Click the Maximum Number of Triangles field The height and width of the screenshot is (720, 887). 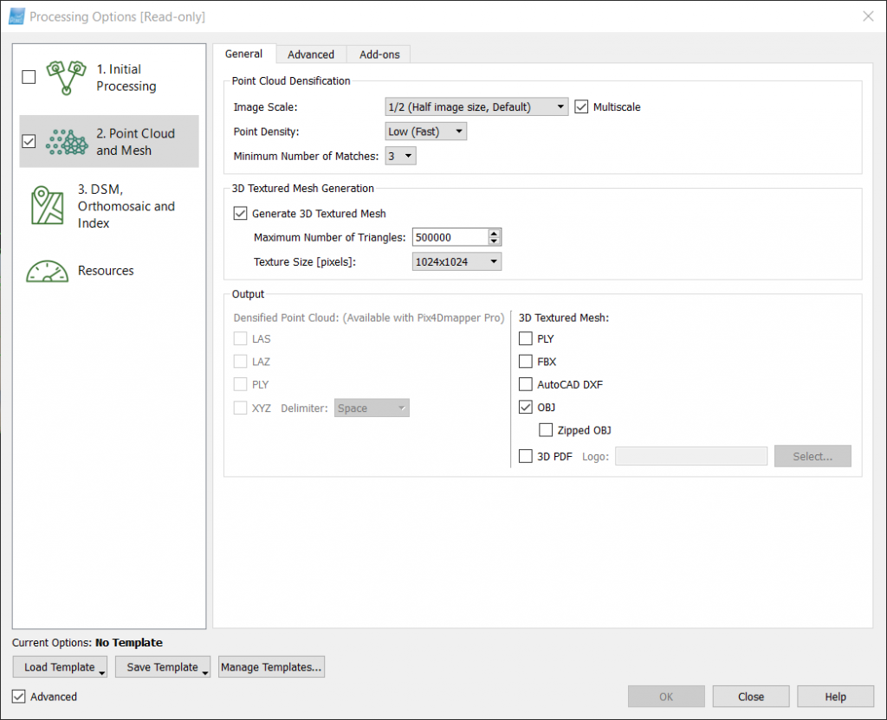coord(450,237)
